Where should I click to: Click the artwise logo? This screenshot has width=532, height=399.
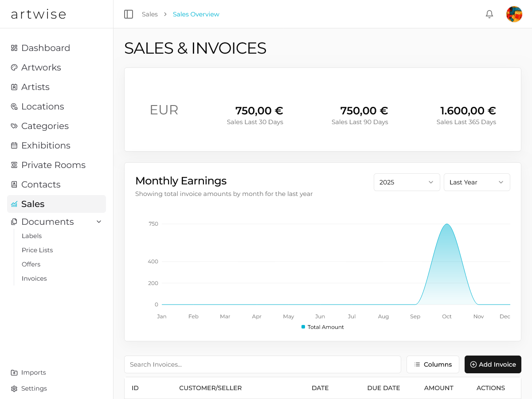tap(39, 14)
